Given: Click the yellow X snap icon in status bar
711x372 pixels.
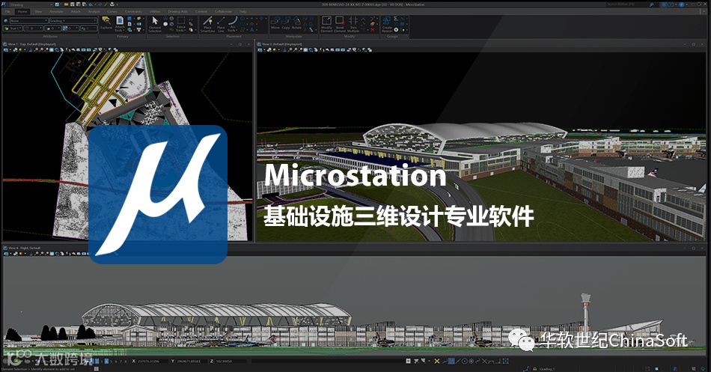Looking at the screenshot, I should (436, 361).
